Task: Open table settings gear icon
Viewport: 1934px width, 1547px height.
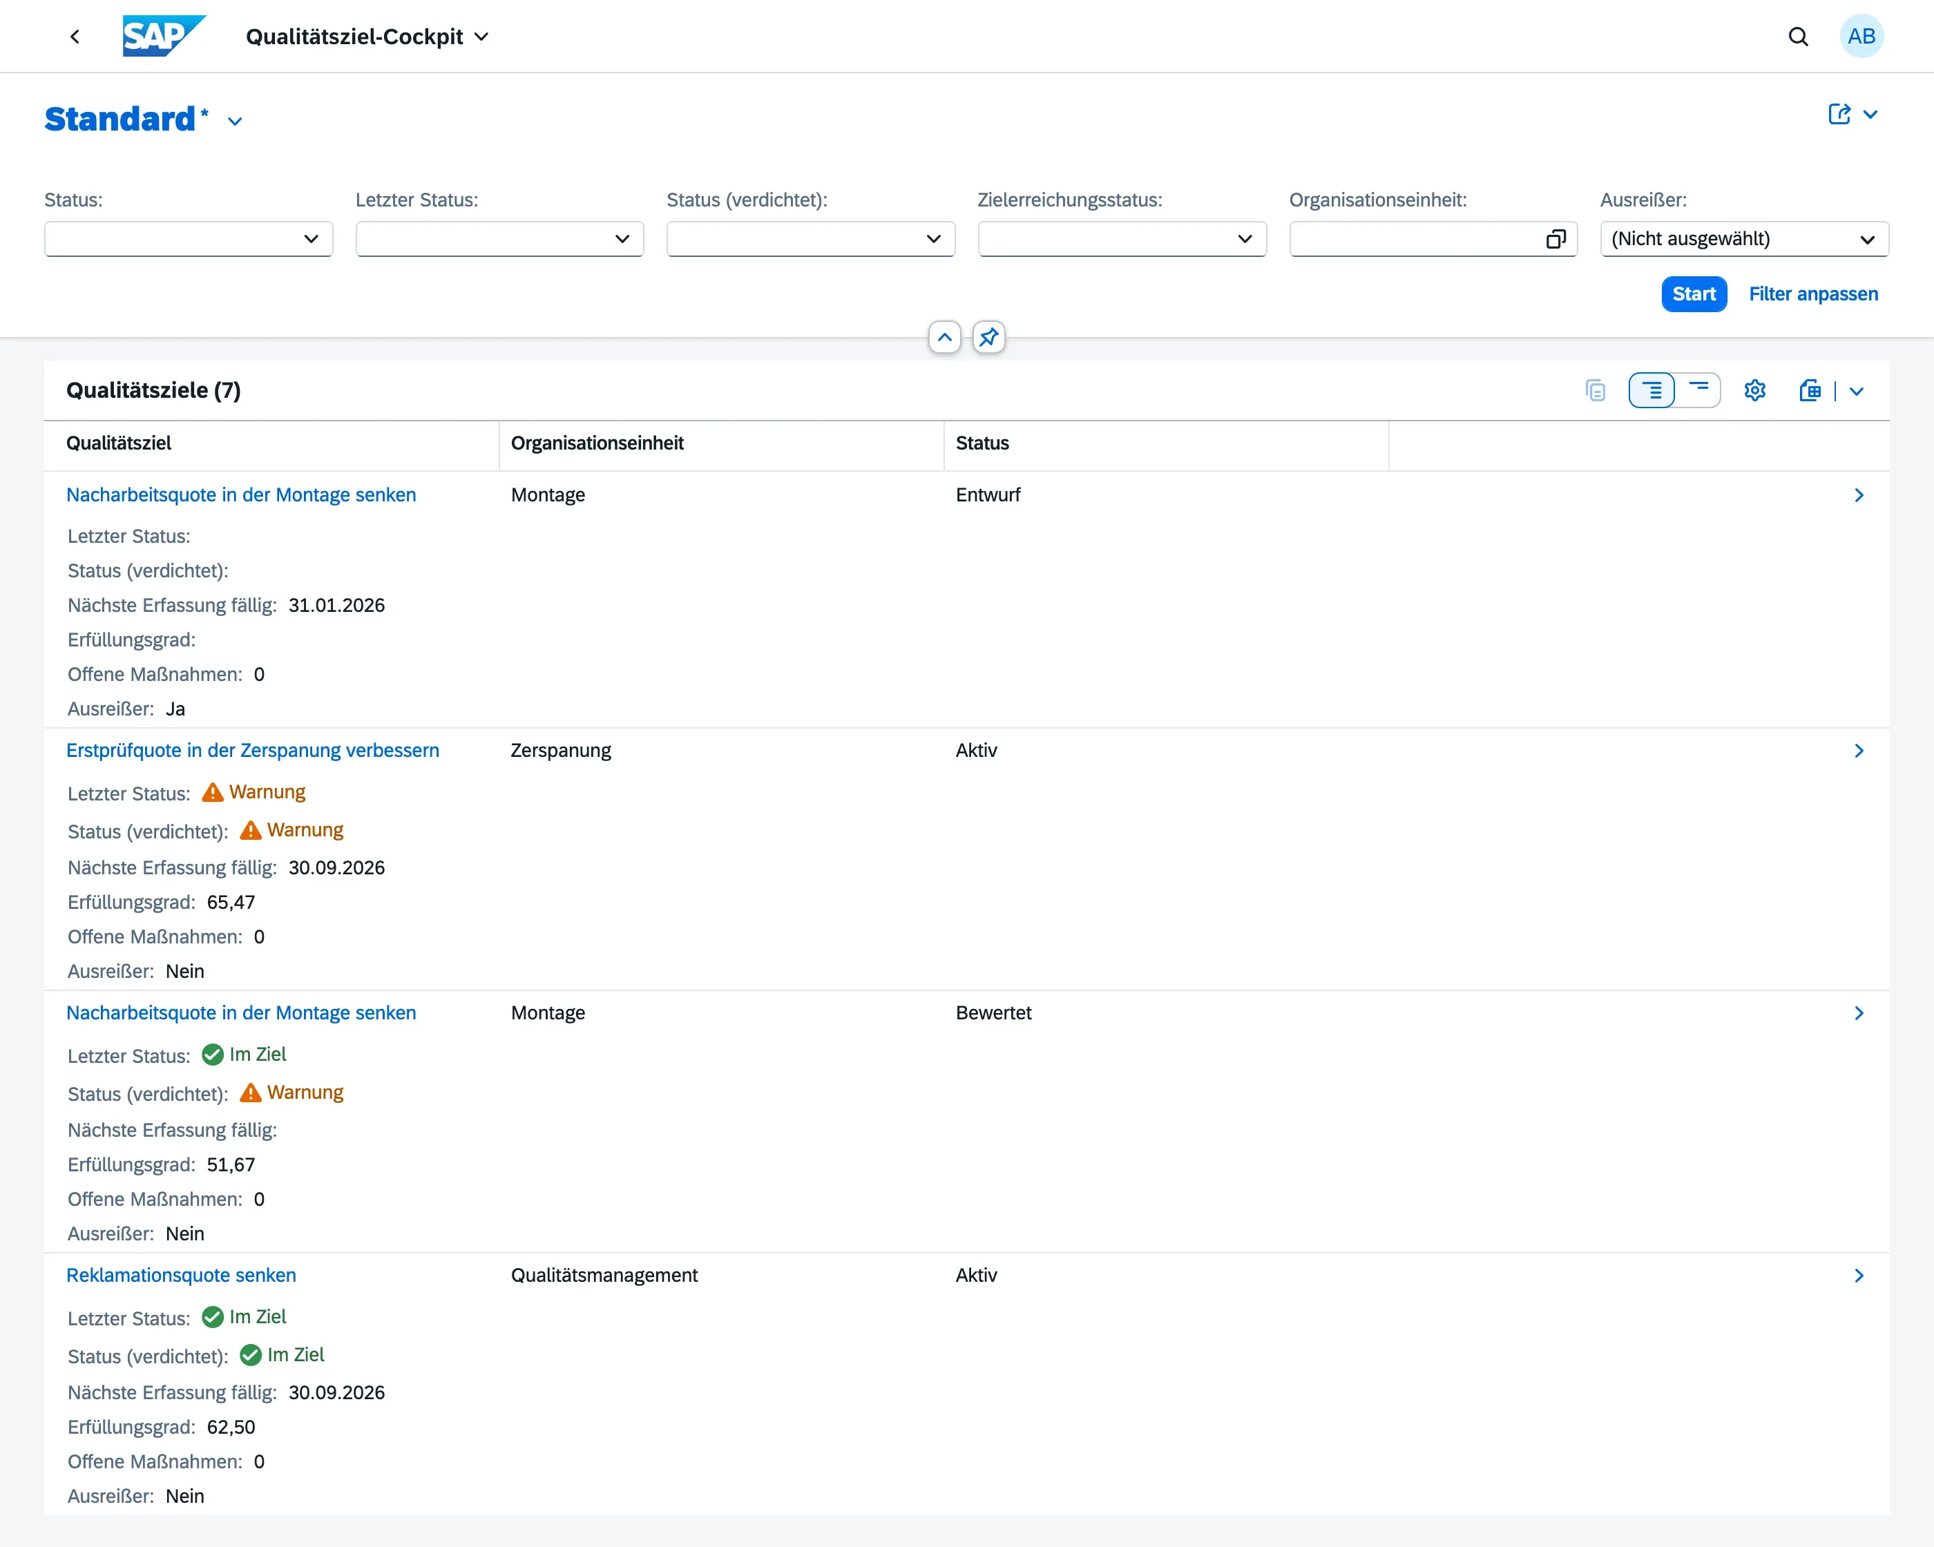Action: click(x=1754, y=390)
